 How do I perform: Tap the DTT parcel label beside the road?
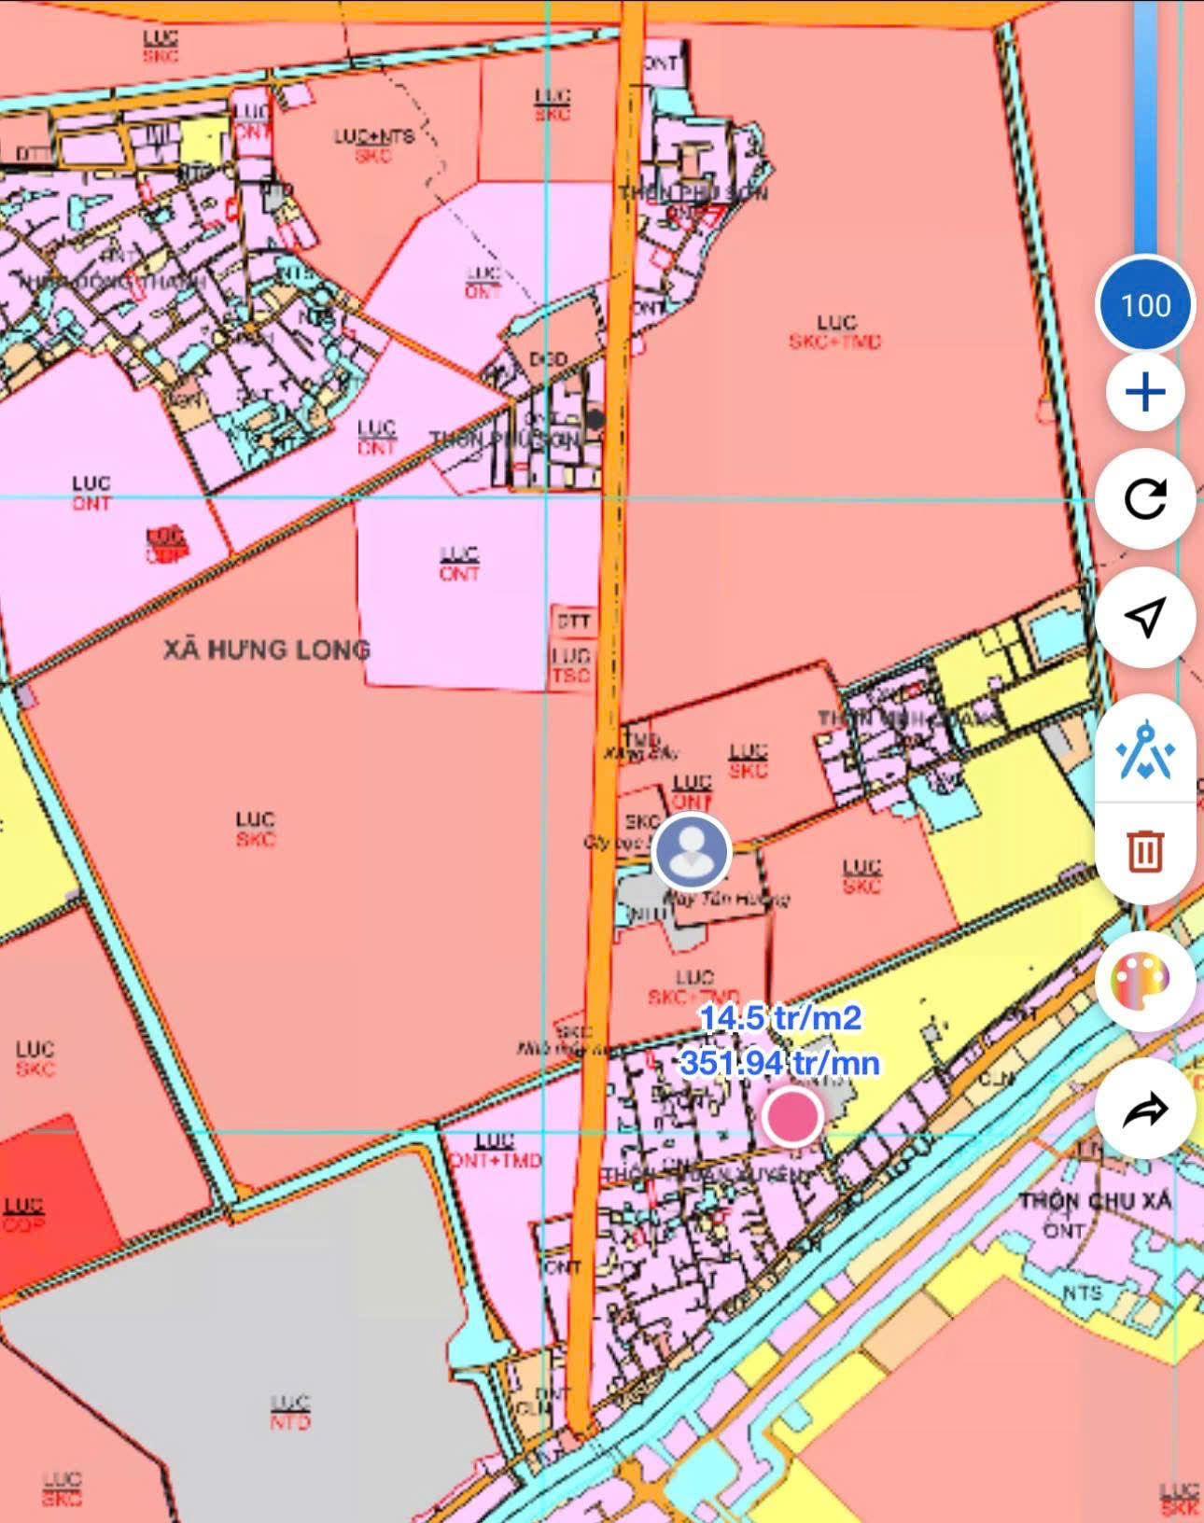coord(573,622)
